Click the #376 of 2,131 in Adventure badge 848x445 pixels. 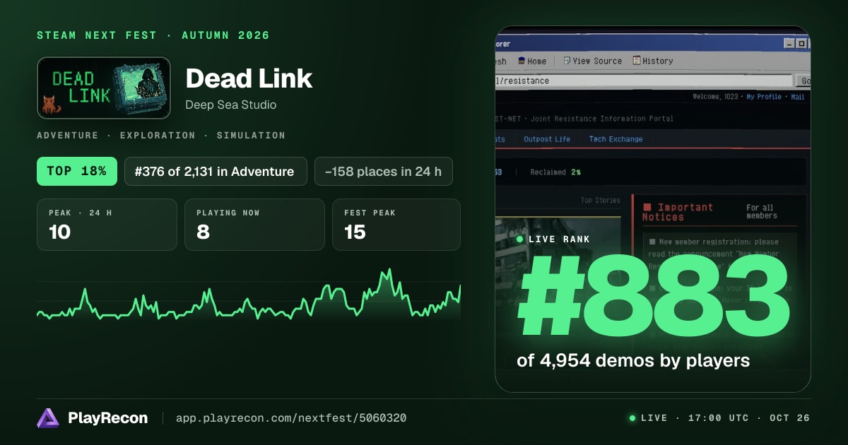pyautogui.click(x=216, y=171)
